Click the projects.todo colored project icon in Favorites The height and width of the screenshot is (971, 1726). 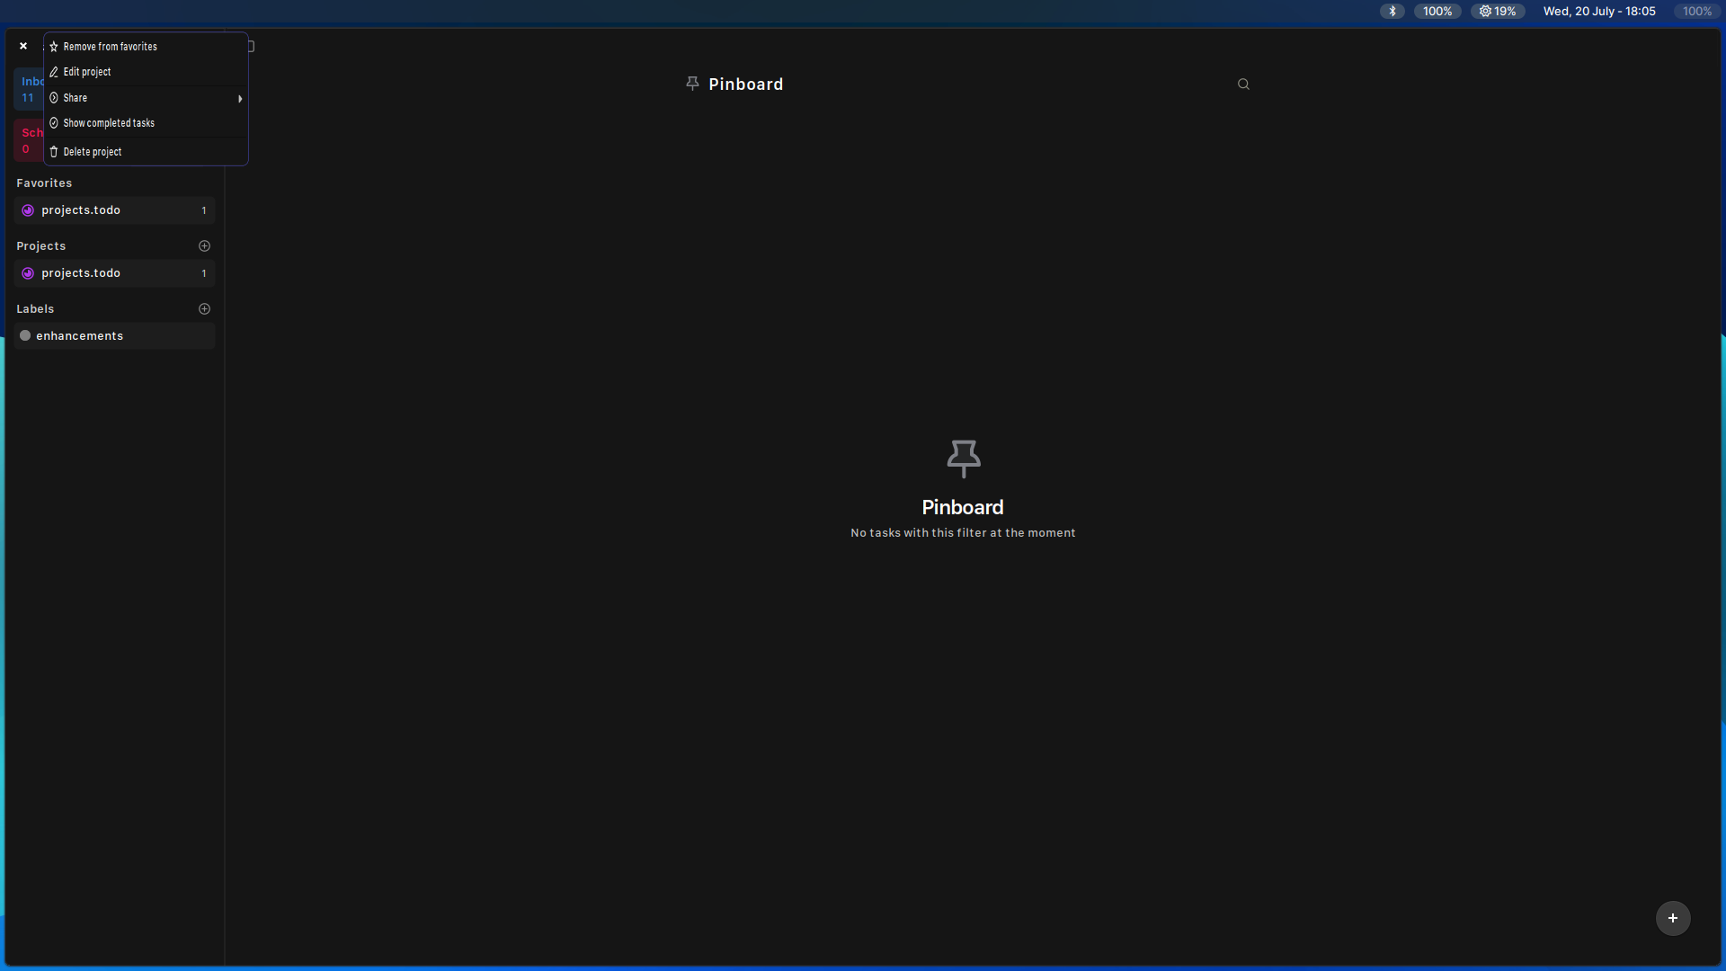(x=28, y=209)
